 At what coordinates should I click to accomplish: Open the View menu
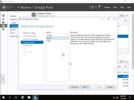(x=122, y=7)
